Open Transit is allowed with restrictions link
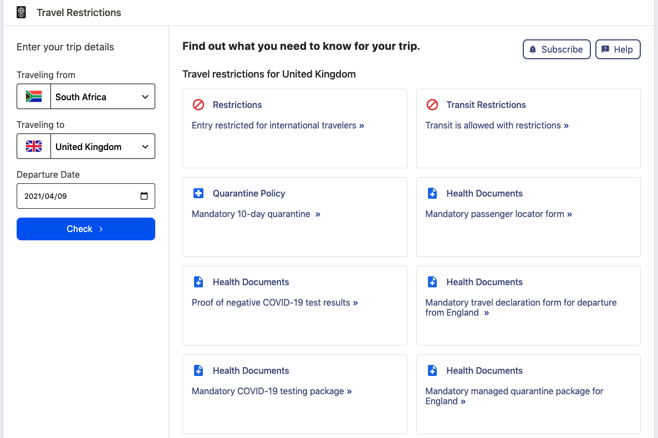The width and height of the screenshot is (658, 438). pos(497,125)
